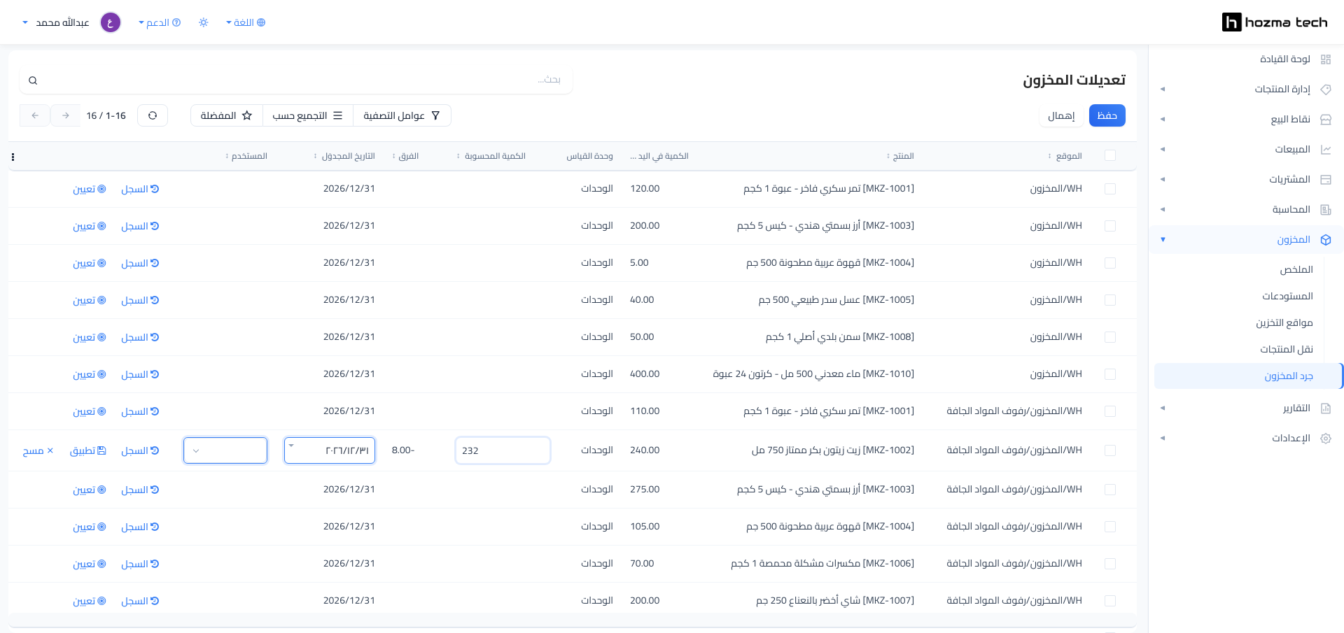
Task: Click the refresh list icon button
Action: click(153, 115)
